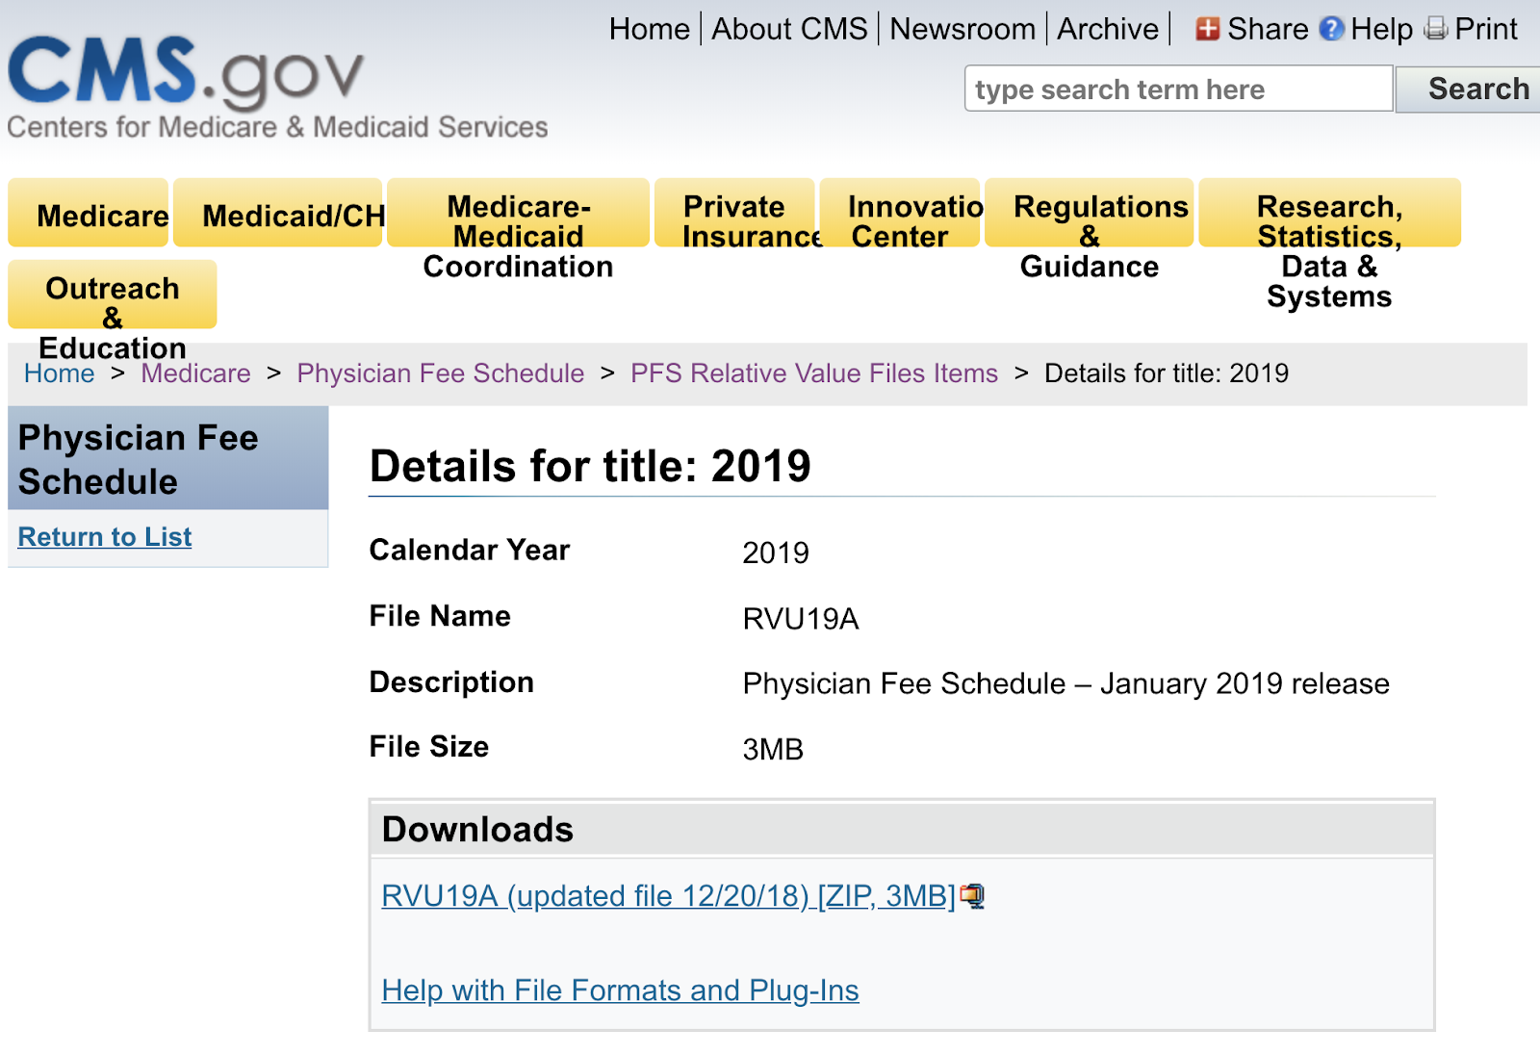
Task: Open About CMS in top menu
Action: click(789, 29)
